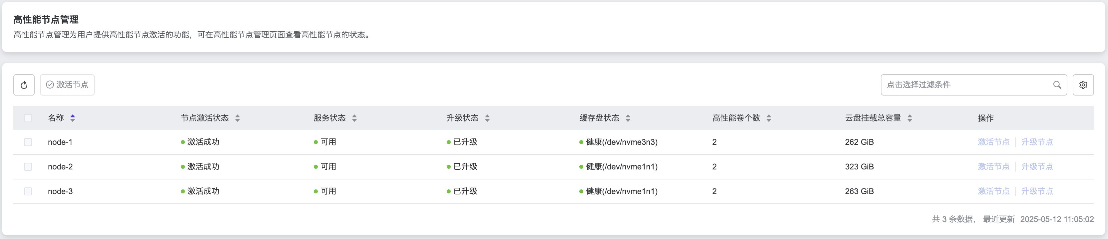
Task: Sort table by 高性能卷个数 column
Action: point(769,118)
